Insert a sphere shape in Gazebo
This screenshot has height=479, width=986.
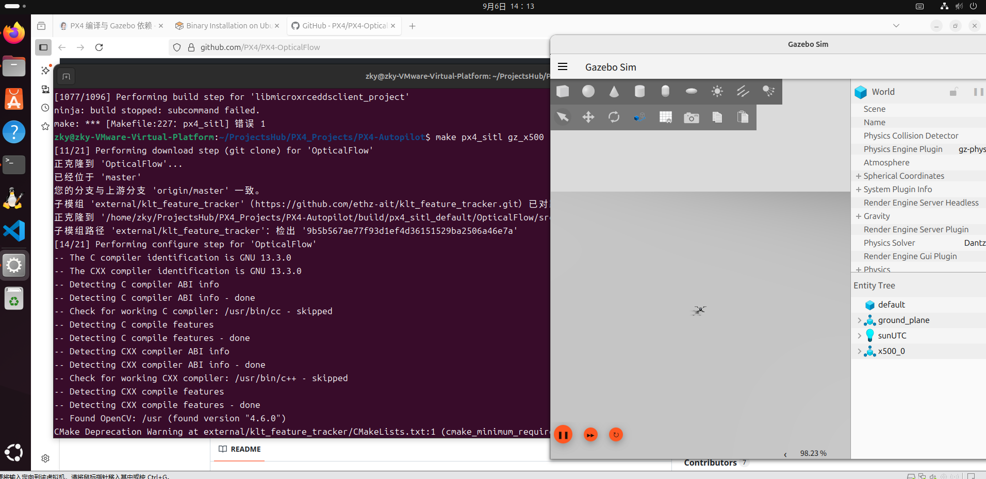(588, 91)
